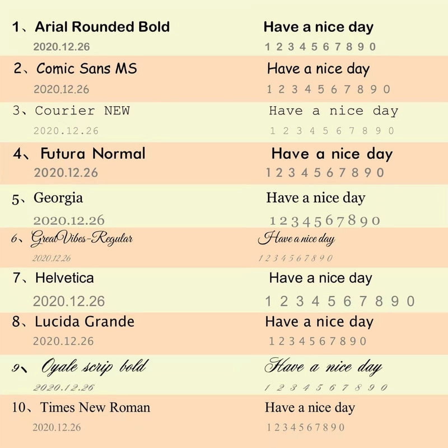448x448 pixels.
Task: Click the Comic Sans 'Have a nice day' sample
Action: tap(318, 69)
